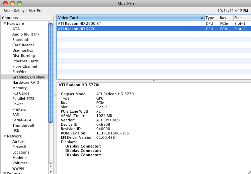This screenshot has width=251, height=174.
Task: Select the ATI Radeon HD 5770 row
Action: pyautogui.click(x=154, y=29)
